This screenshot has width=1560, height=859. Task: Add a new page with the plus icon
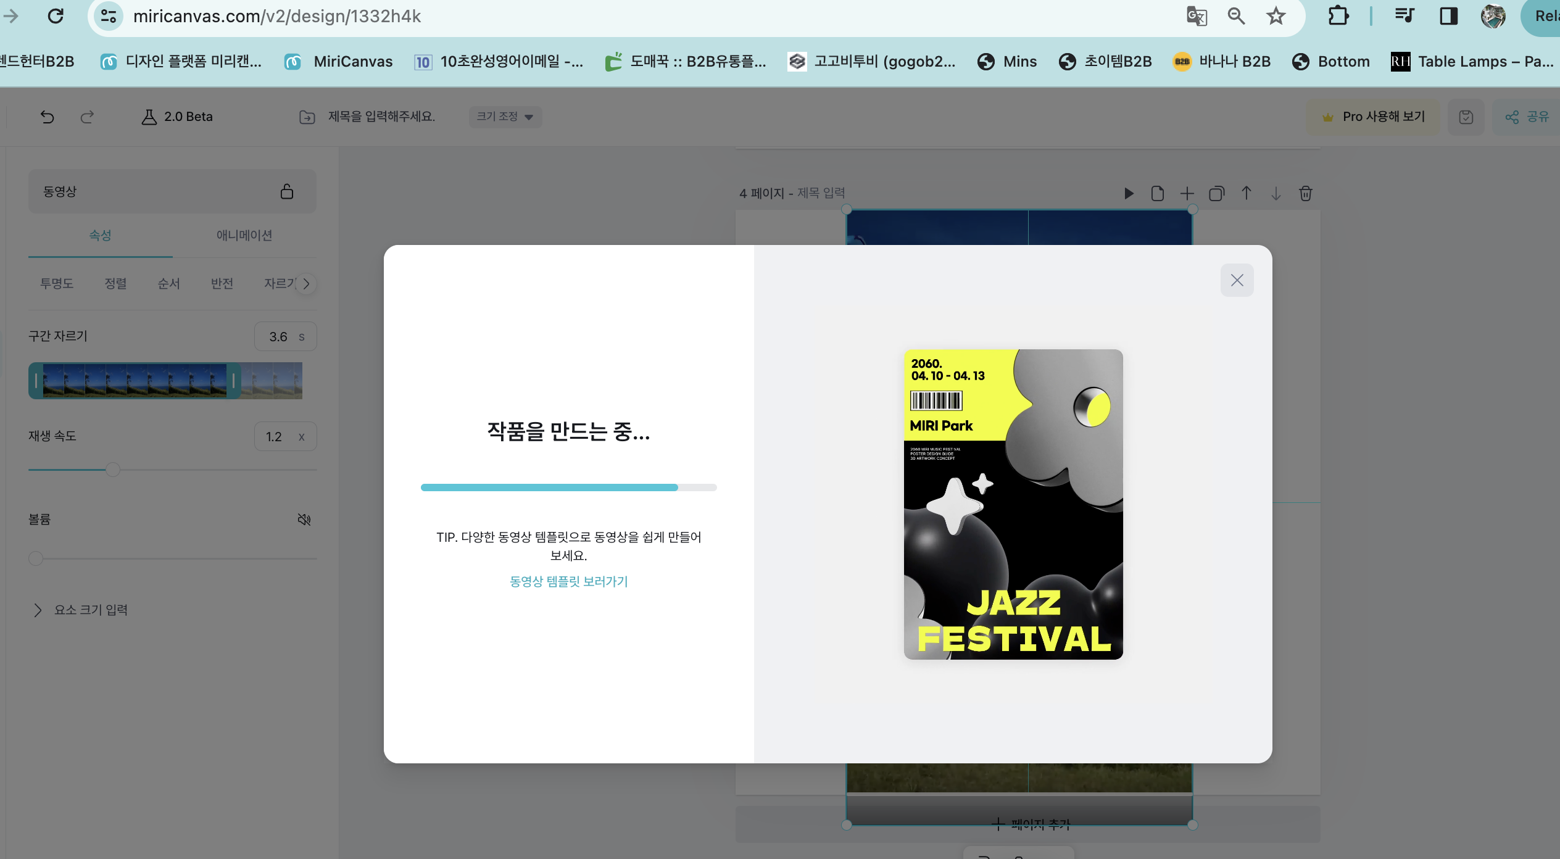(x=1187, y=194)
